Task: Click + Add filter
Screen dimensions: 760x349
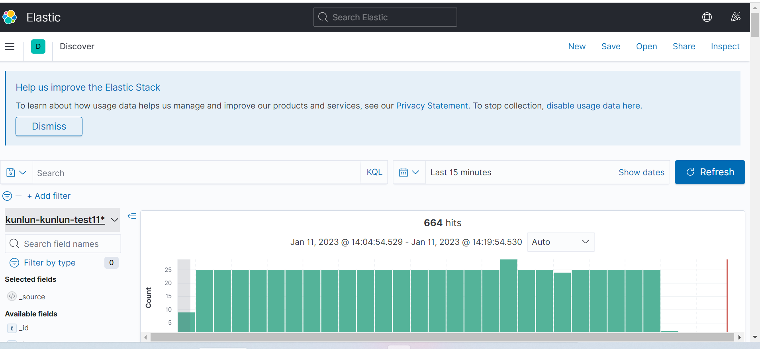Action: tap(49, 196)
